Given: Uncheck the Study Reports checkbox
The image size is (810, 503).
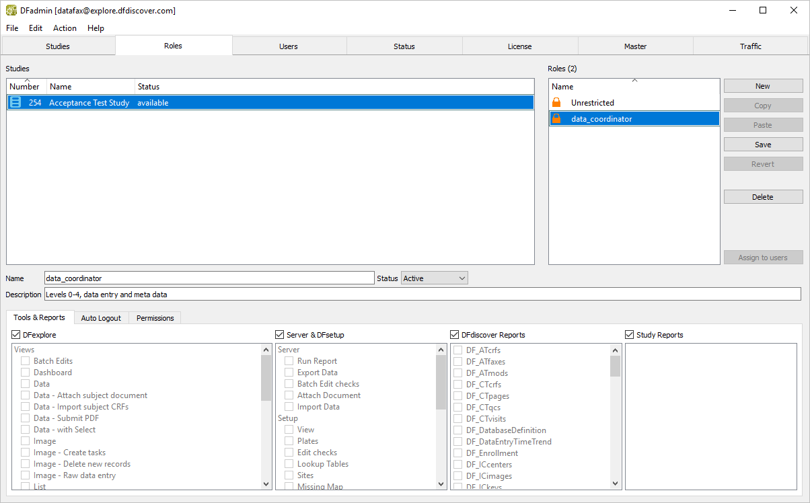Looking at the screenshot, I should click(630, 334).
